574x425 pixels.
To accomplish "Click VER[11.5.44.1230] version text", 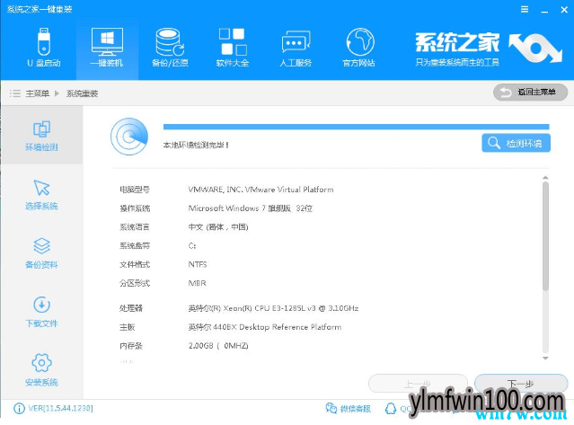I will pyautogui.click(x=61, y=408).
